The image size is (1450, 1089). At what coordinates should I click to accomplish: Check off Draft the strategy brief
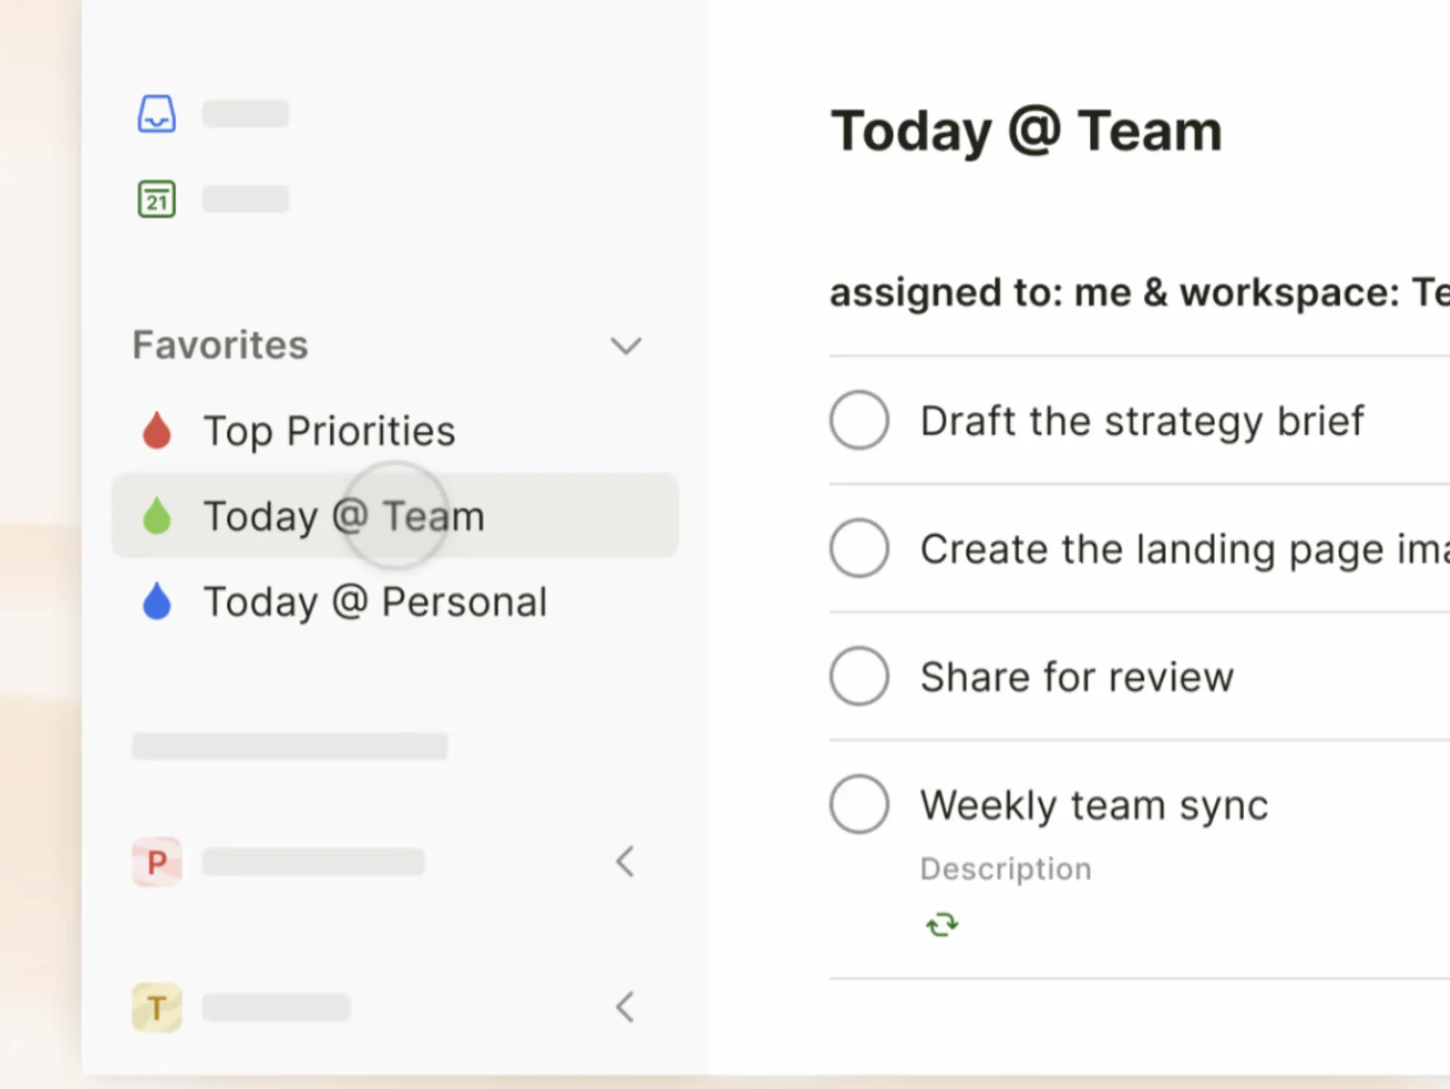point(859,420)
